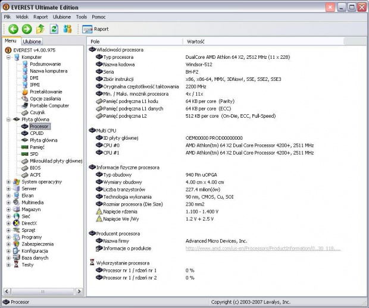
Task: Select the Podsumowanie tree icon
Action: point(25,64)
